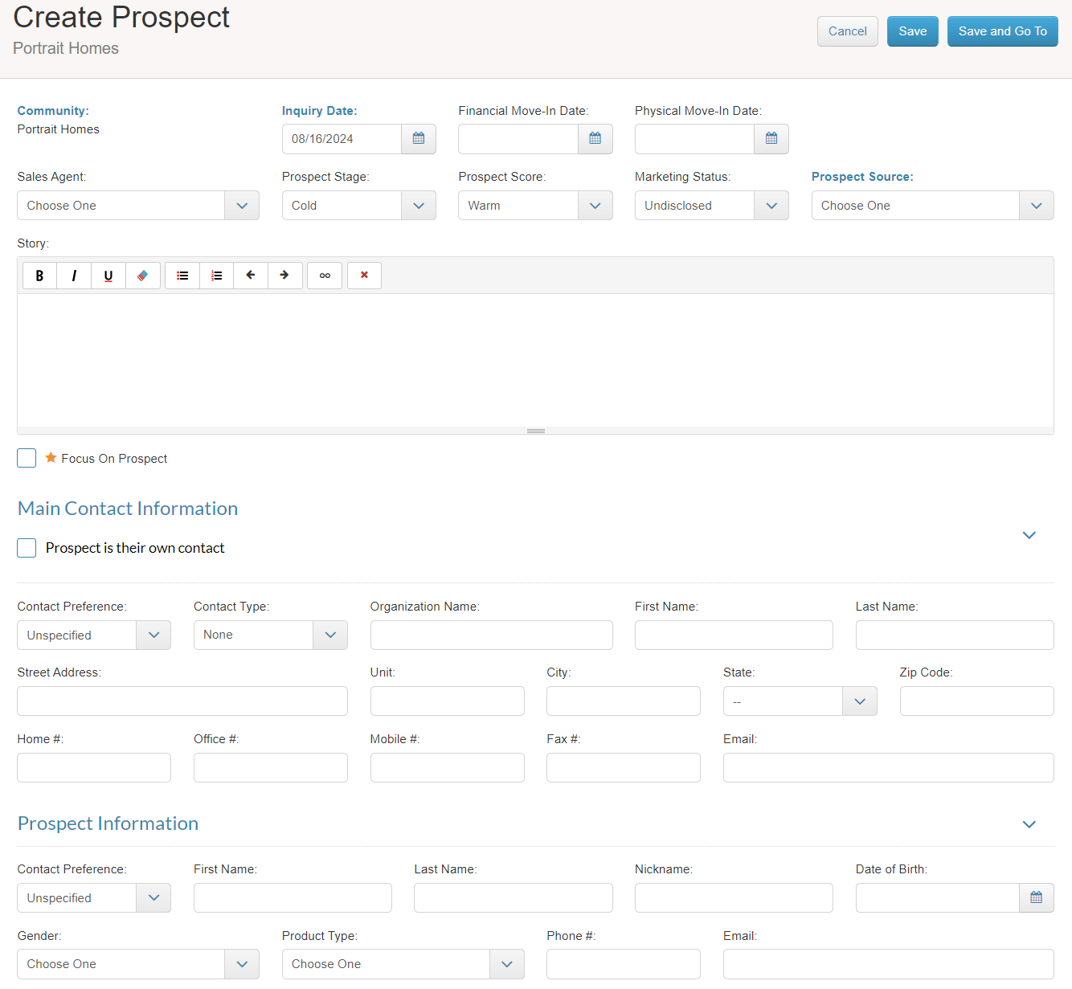Viewport: 1072px width, 989px height.
Task: Click the Date of Birth field
Action: [938, 898]
